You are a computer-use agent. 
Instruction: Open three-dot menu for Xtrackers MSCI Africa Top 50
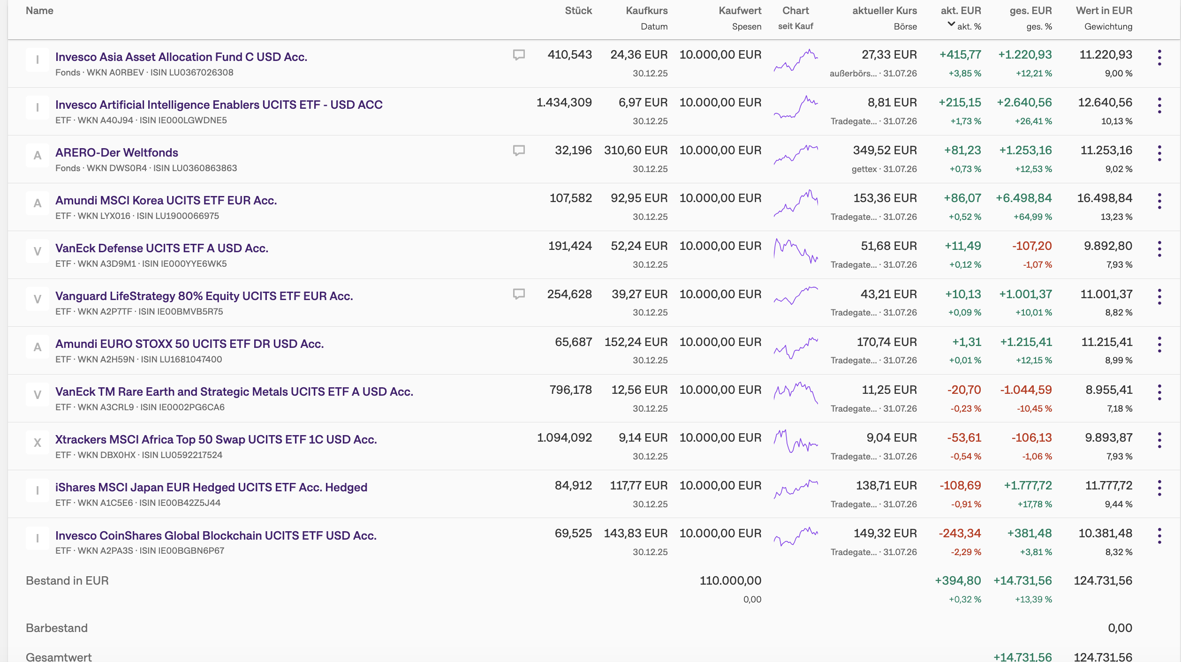pyautogui.click(x=1159, y=440)
